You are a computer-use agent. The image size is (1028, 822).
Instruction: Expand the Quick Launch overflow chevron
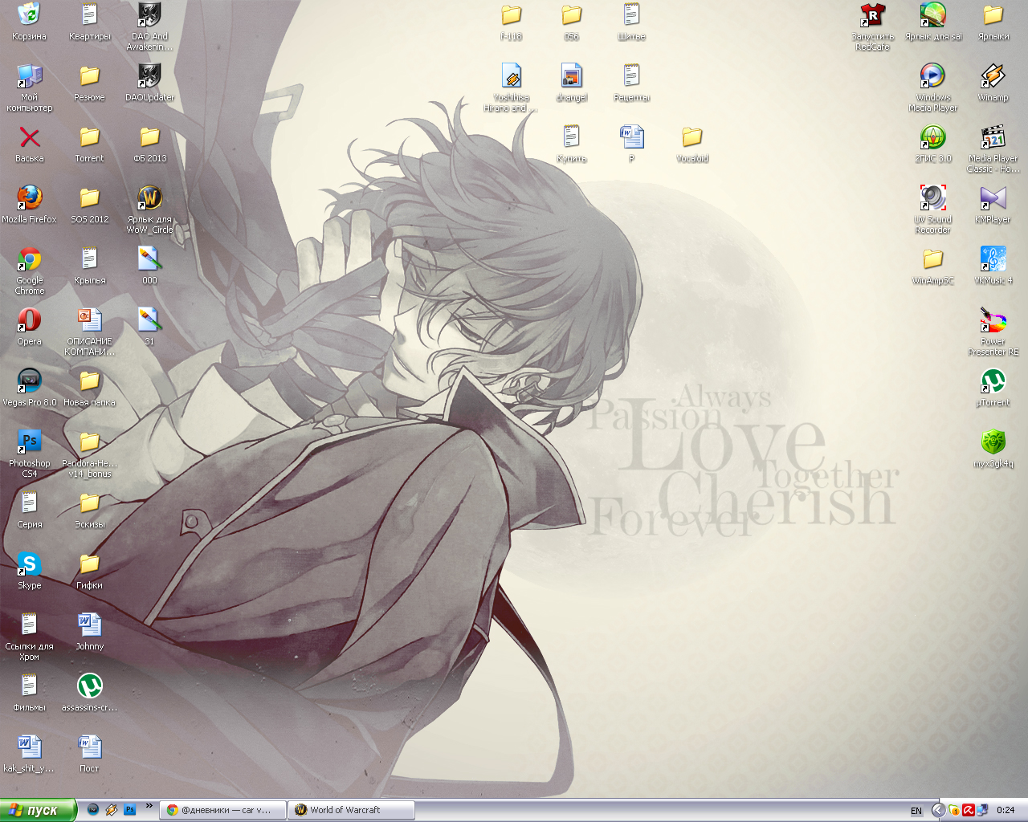tap(149, 806)
